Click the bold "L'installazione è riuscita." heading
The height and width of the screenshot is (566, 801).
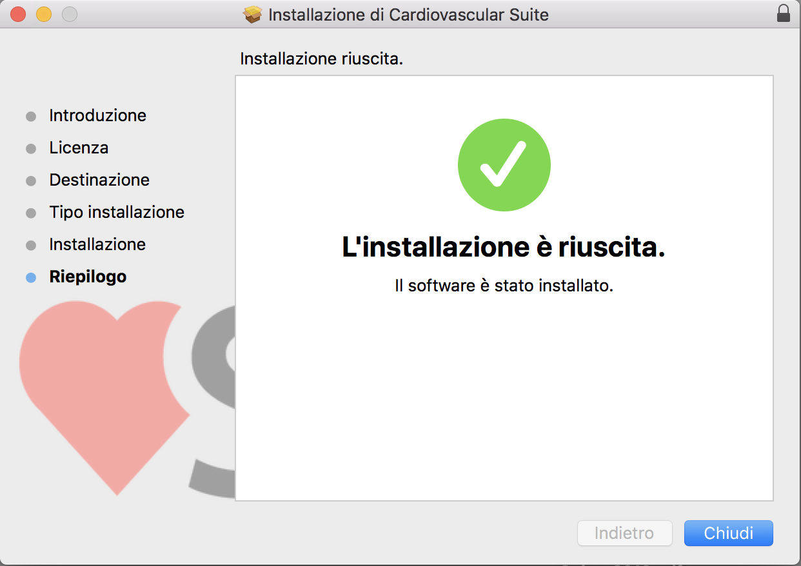pyautogui.click(x=503, y=248)
